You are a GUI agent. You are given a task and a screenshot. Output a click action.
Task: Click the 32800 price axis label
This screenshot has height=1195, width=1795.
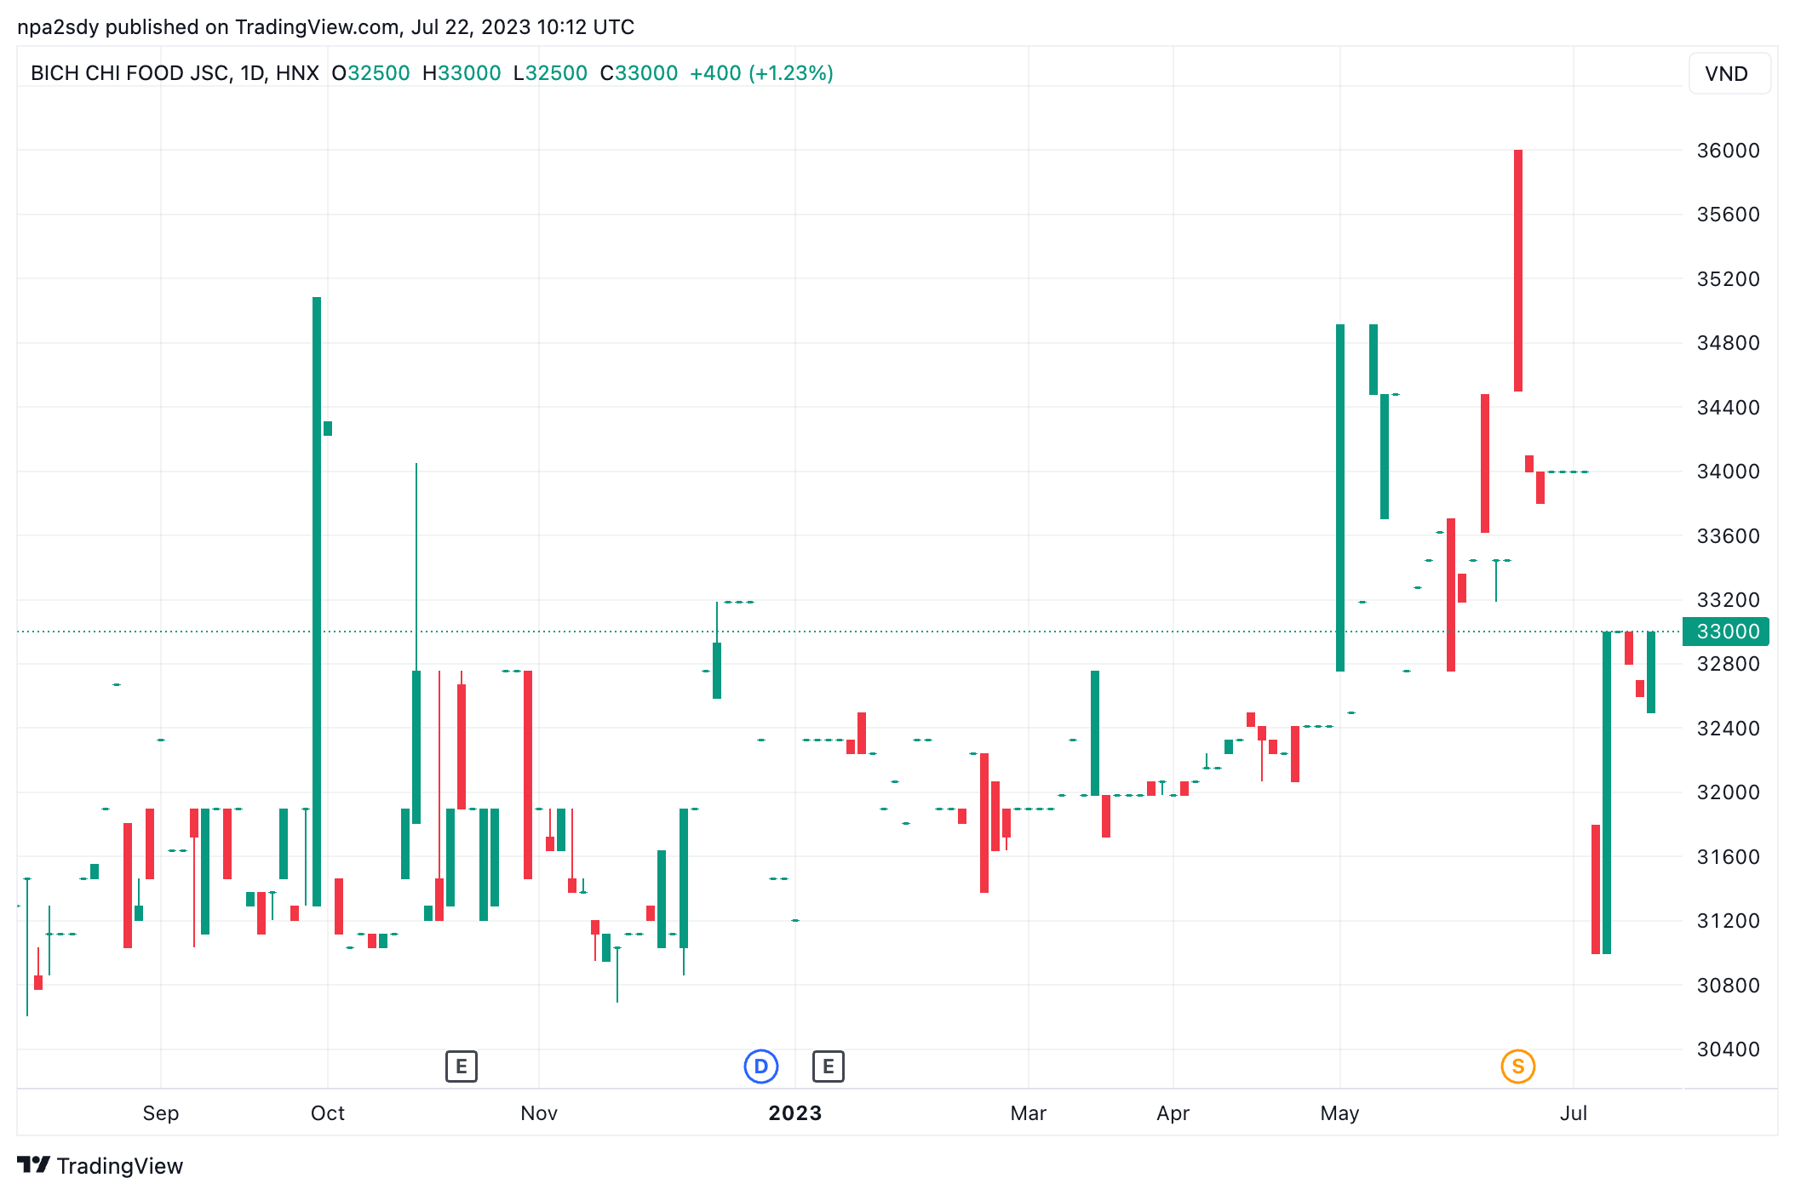click(x=1728, y=664)
